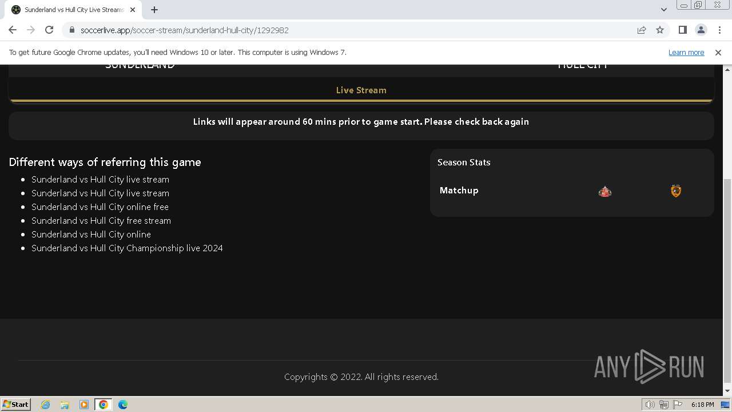Open the Windows Start menu

[x=15, y=404]
